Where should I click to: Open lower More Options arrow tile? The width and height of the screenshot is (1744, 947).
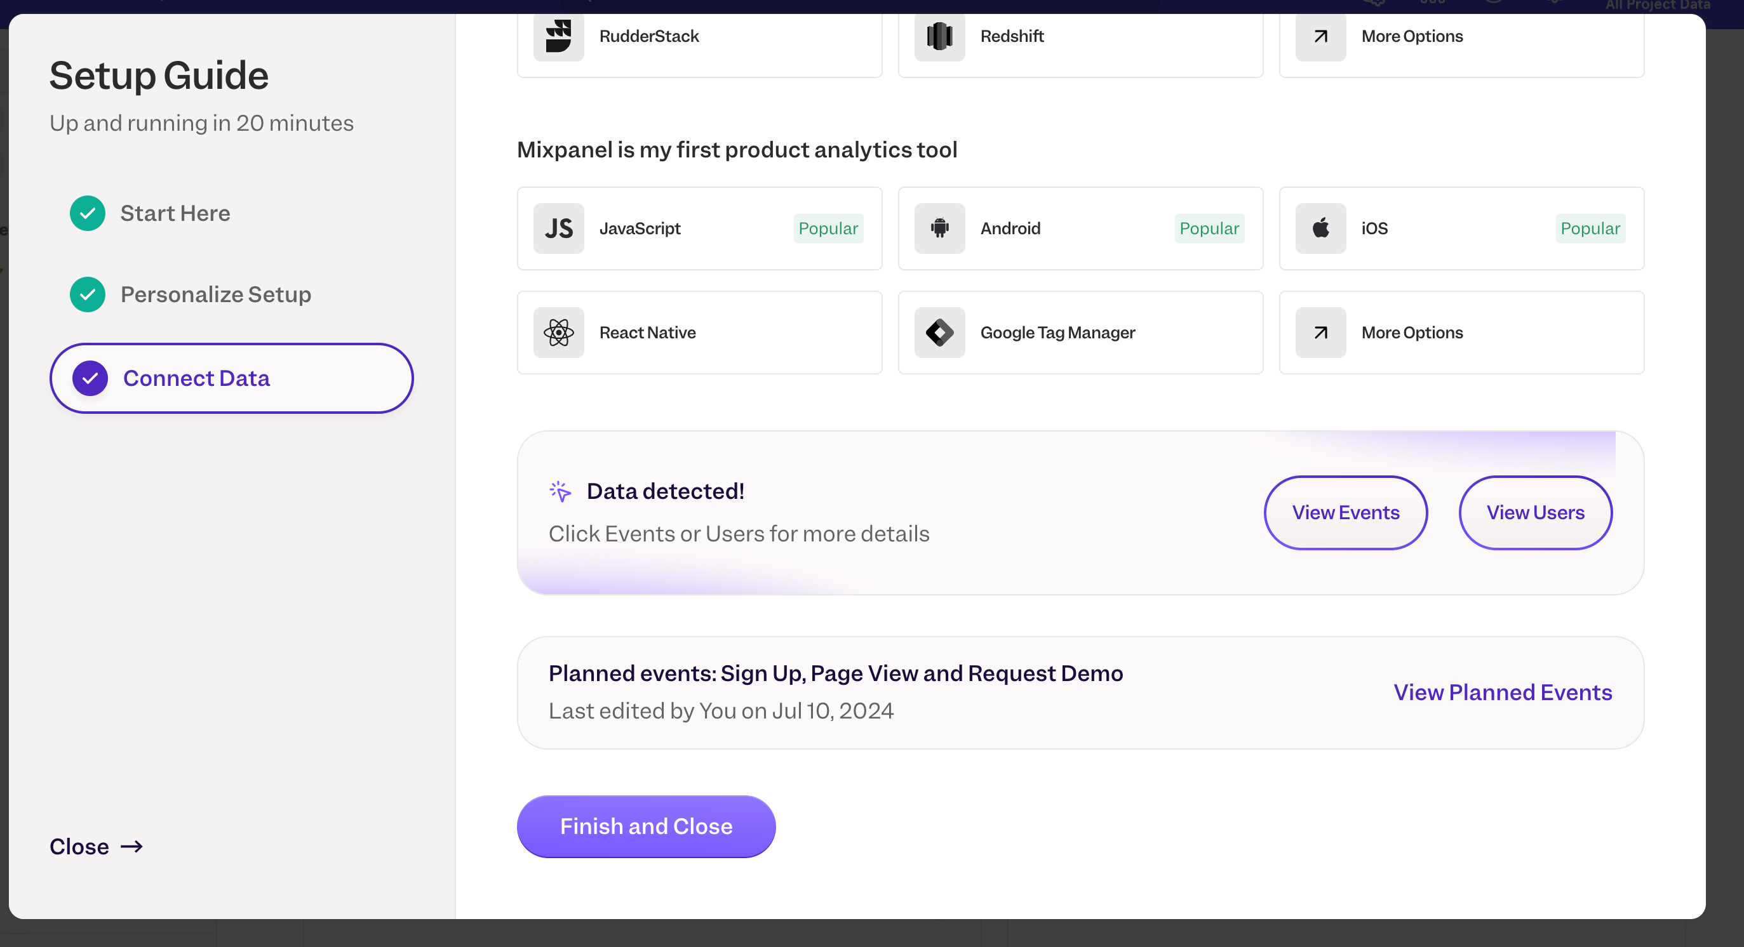(1461, 333)
